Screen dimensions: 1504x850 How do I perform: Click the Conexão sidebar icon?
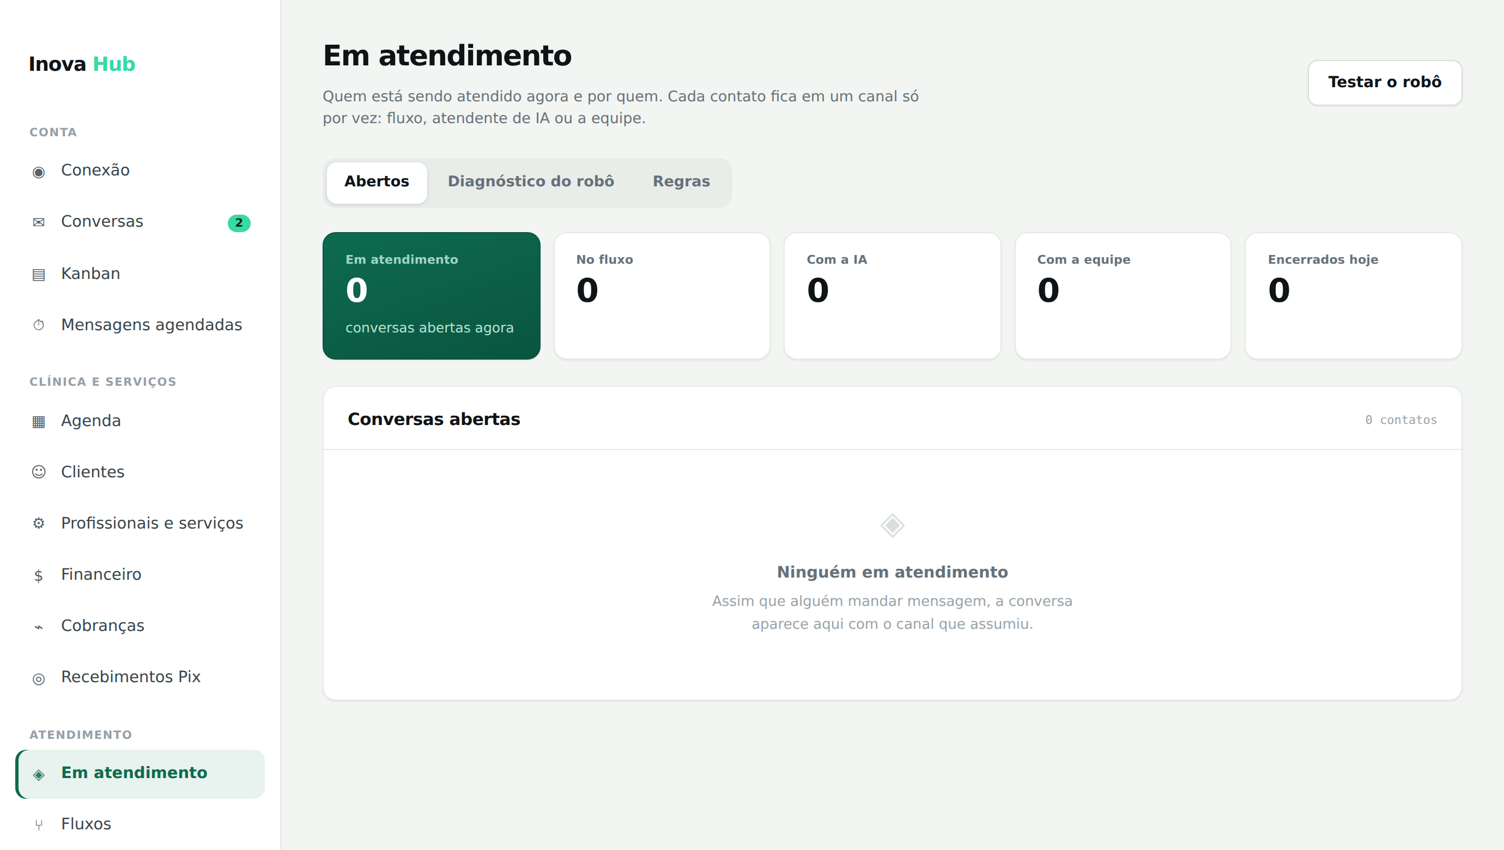click(39, 172)
